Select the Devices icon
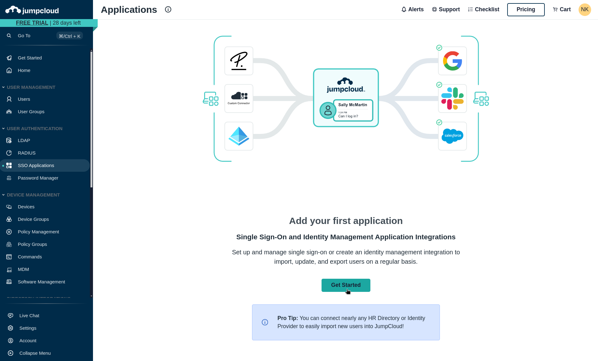 click(x=9, y=206)
